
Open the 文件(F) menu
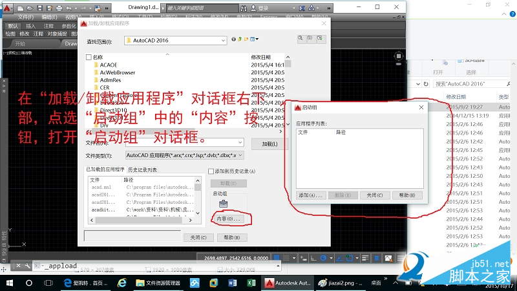pyautogui.click(x=26, y=17)
